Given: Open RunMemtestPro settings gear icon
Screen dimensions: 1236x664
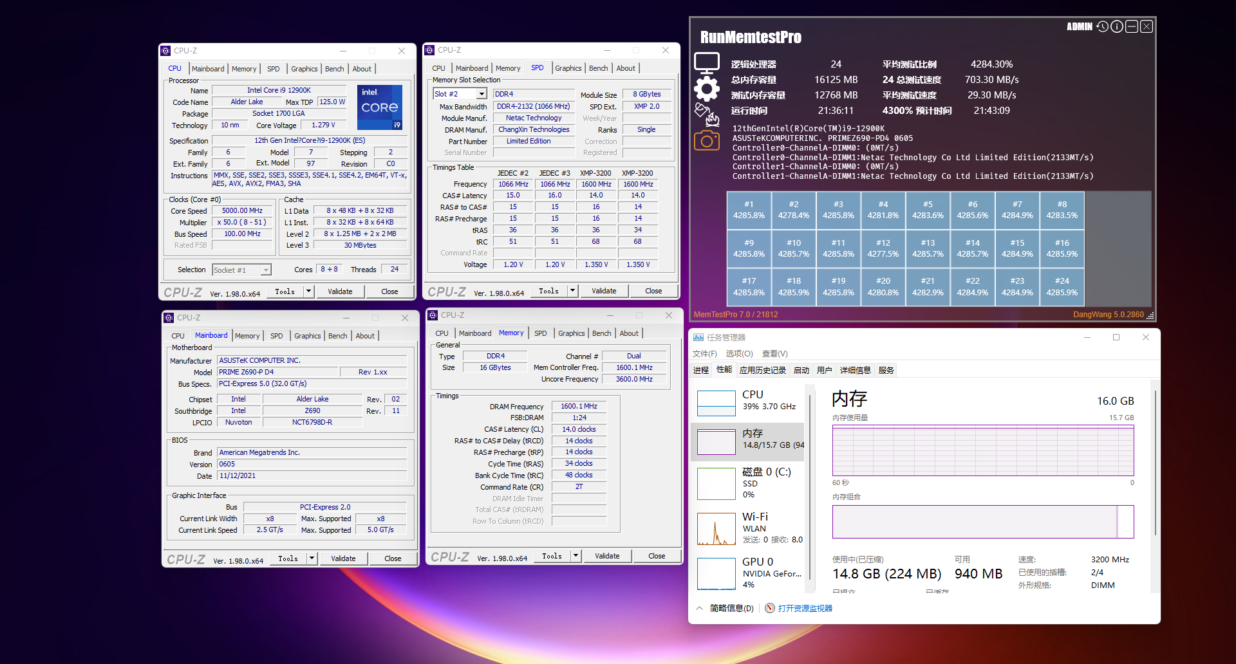Looking at the screenshot, I should point(706,89).
